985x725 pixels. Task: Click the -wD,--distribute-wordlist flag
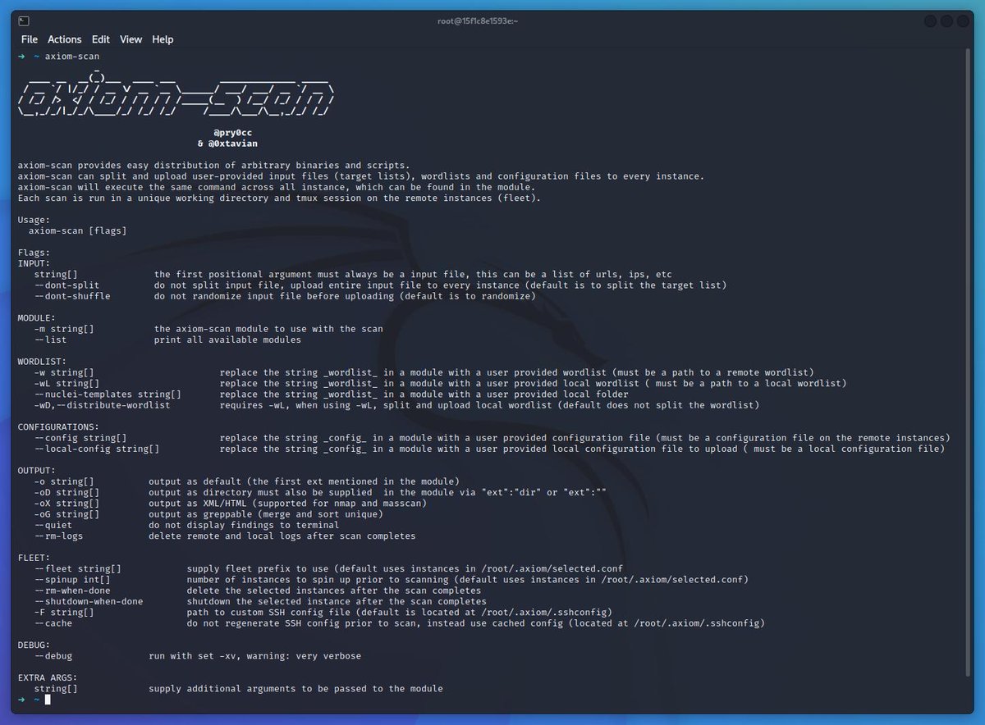(102, 405)
